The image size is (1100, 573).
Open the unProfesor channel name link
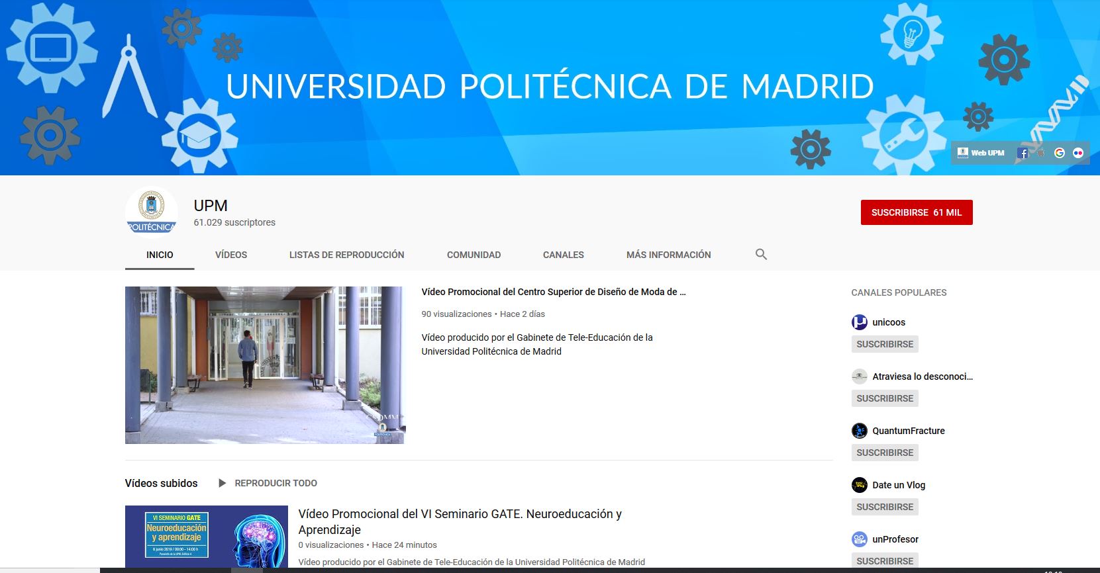pyautogui.click(x=895, y=539)
